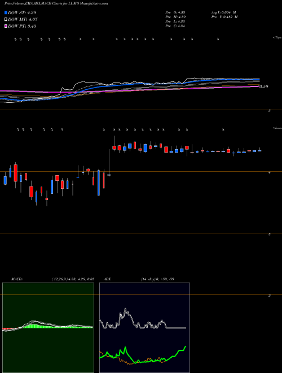The height and width of the screenshot is (373, 282).
Task: Click the 3.59 price label on the EMA chart
Action: tap(264, 86)
